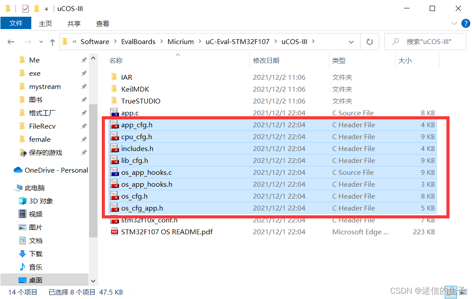The image size is (472, 299).
Task: Open the Me folder in quick access
Action: [34, 60]
